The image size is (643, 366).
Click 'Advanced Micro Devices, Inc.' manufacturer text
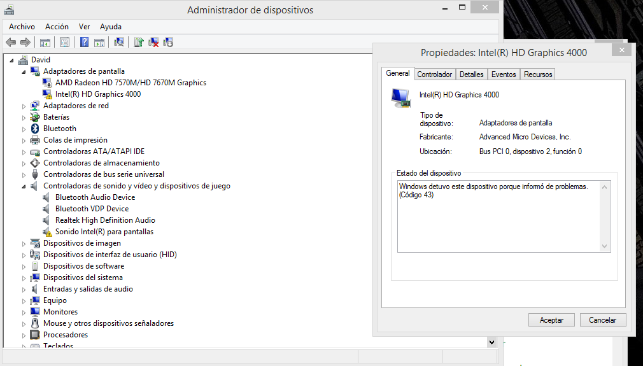pos(525,137)
